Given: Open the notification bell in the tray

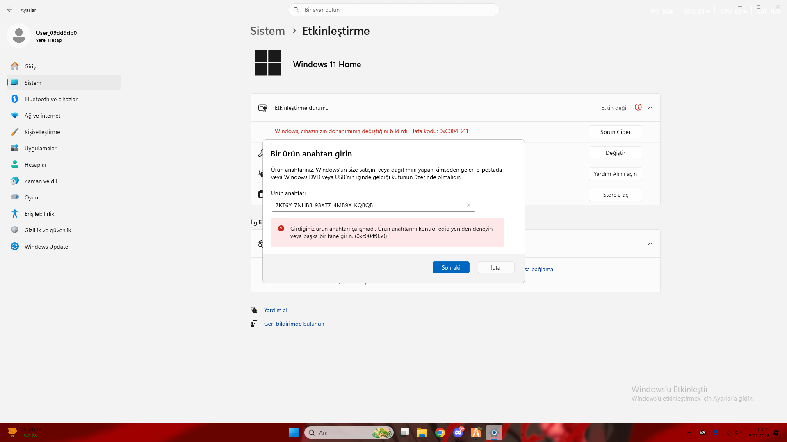Looking at the screenshot, I should point(776,433).
